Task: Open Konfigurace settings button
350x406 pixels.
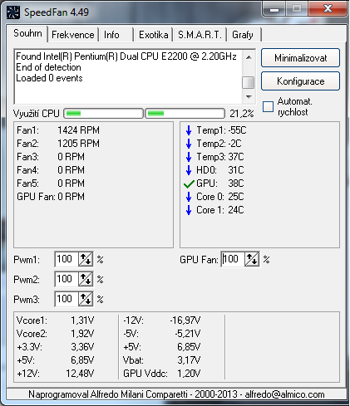Action: pyautogui.click(x=300, y=81)
